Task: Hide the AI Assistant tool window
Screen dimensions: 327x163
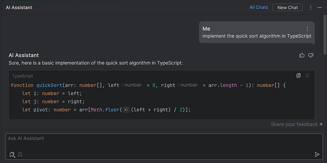Action: [320, 8]
